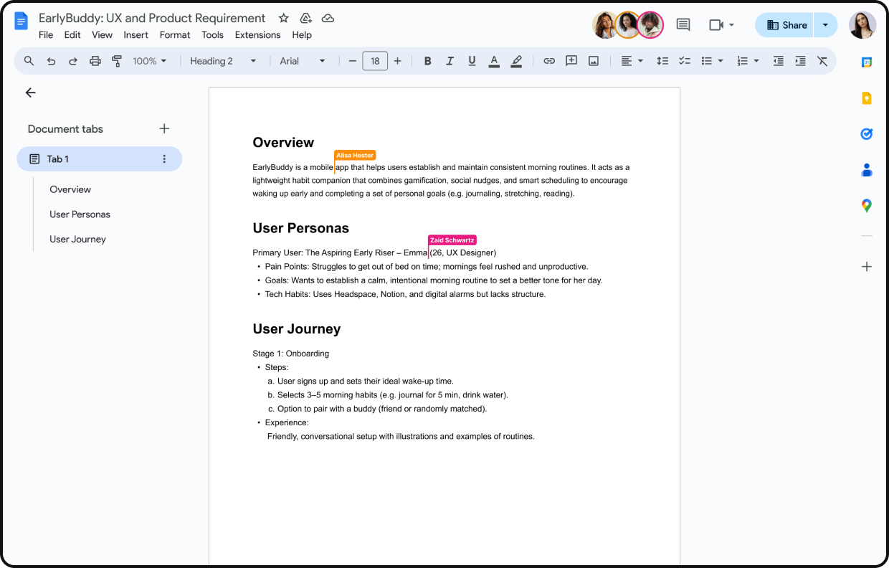Open the Format menu
The image size is (889, 568).
(175, 34)
